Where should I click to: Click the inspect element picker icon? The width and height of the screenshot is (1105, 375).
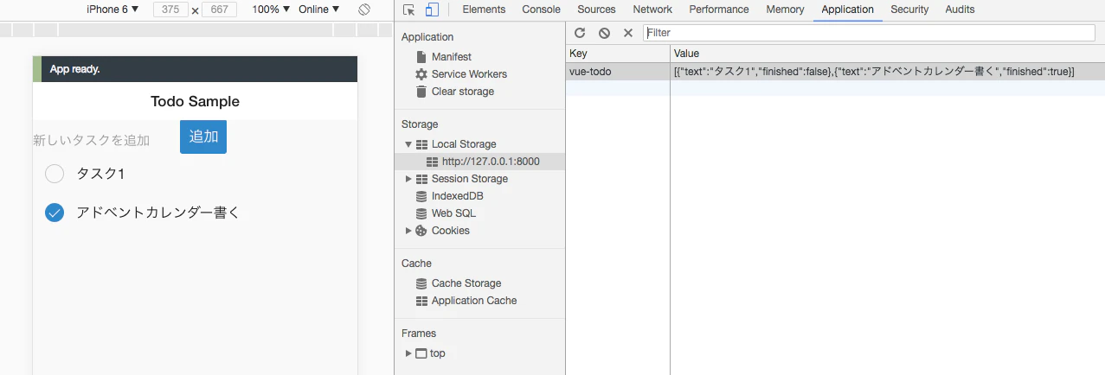coord(409,10)
